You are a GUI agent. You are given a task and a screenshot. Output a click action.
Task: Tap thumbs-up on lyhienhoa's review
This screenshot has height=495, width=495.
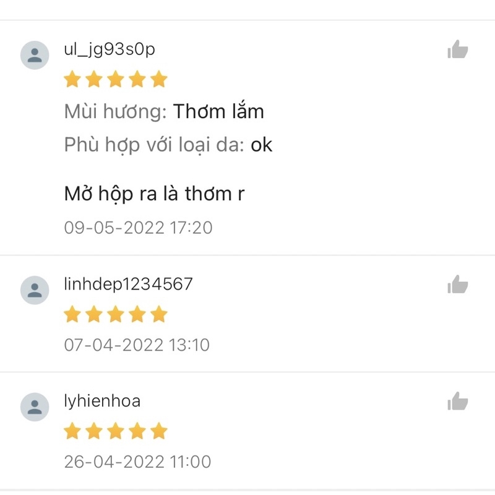click(458, 401)
